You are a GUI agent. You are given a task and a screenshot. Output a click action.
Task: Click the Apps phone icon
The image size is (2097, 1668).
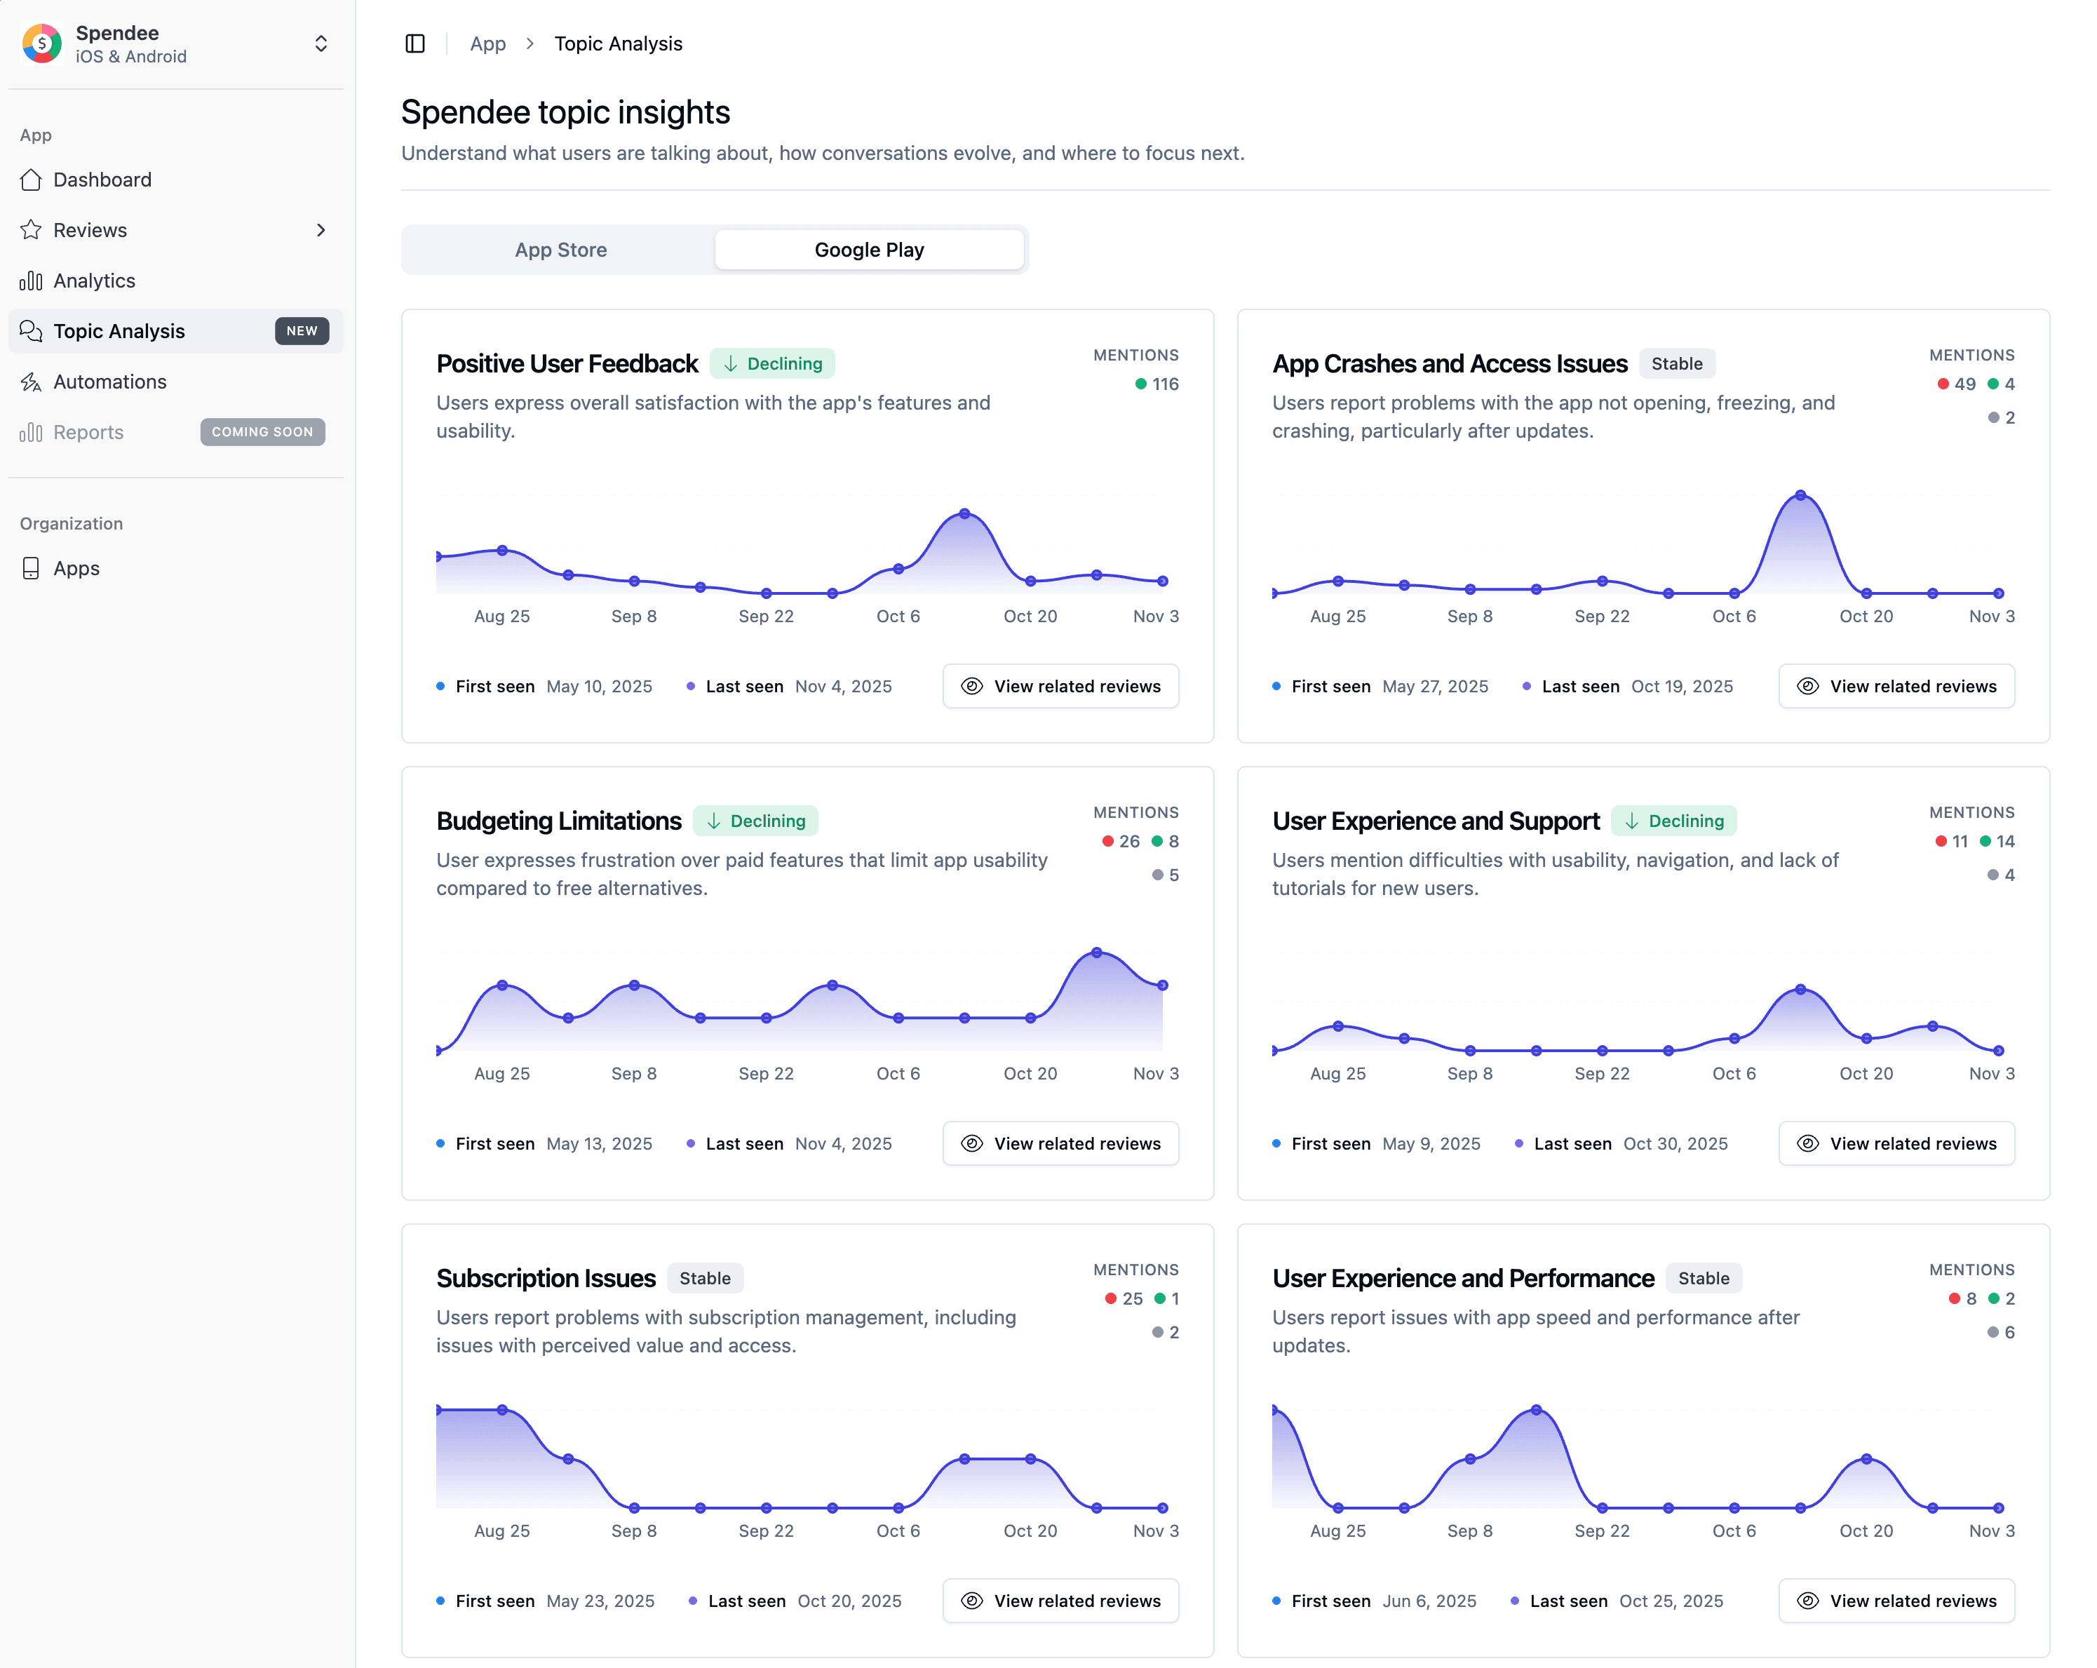click(x=31, y=569)
